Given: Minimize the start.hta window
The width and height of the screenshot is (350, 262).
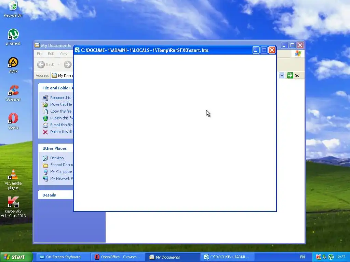Looking at the screenshot, I should [256, 50].
